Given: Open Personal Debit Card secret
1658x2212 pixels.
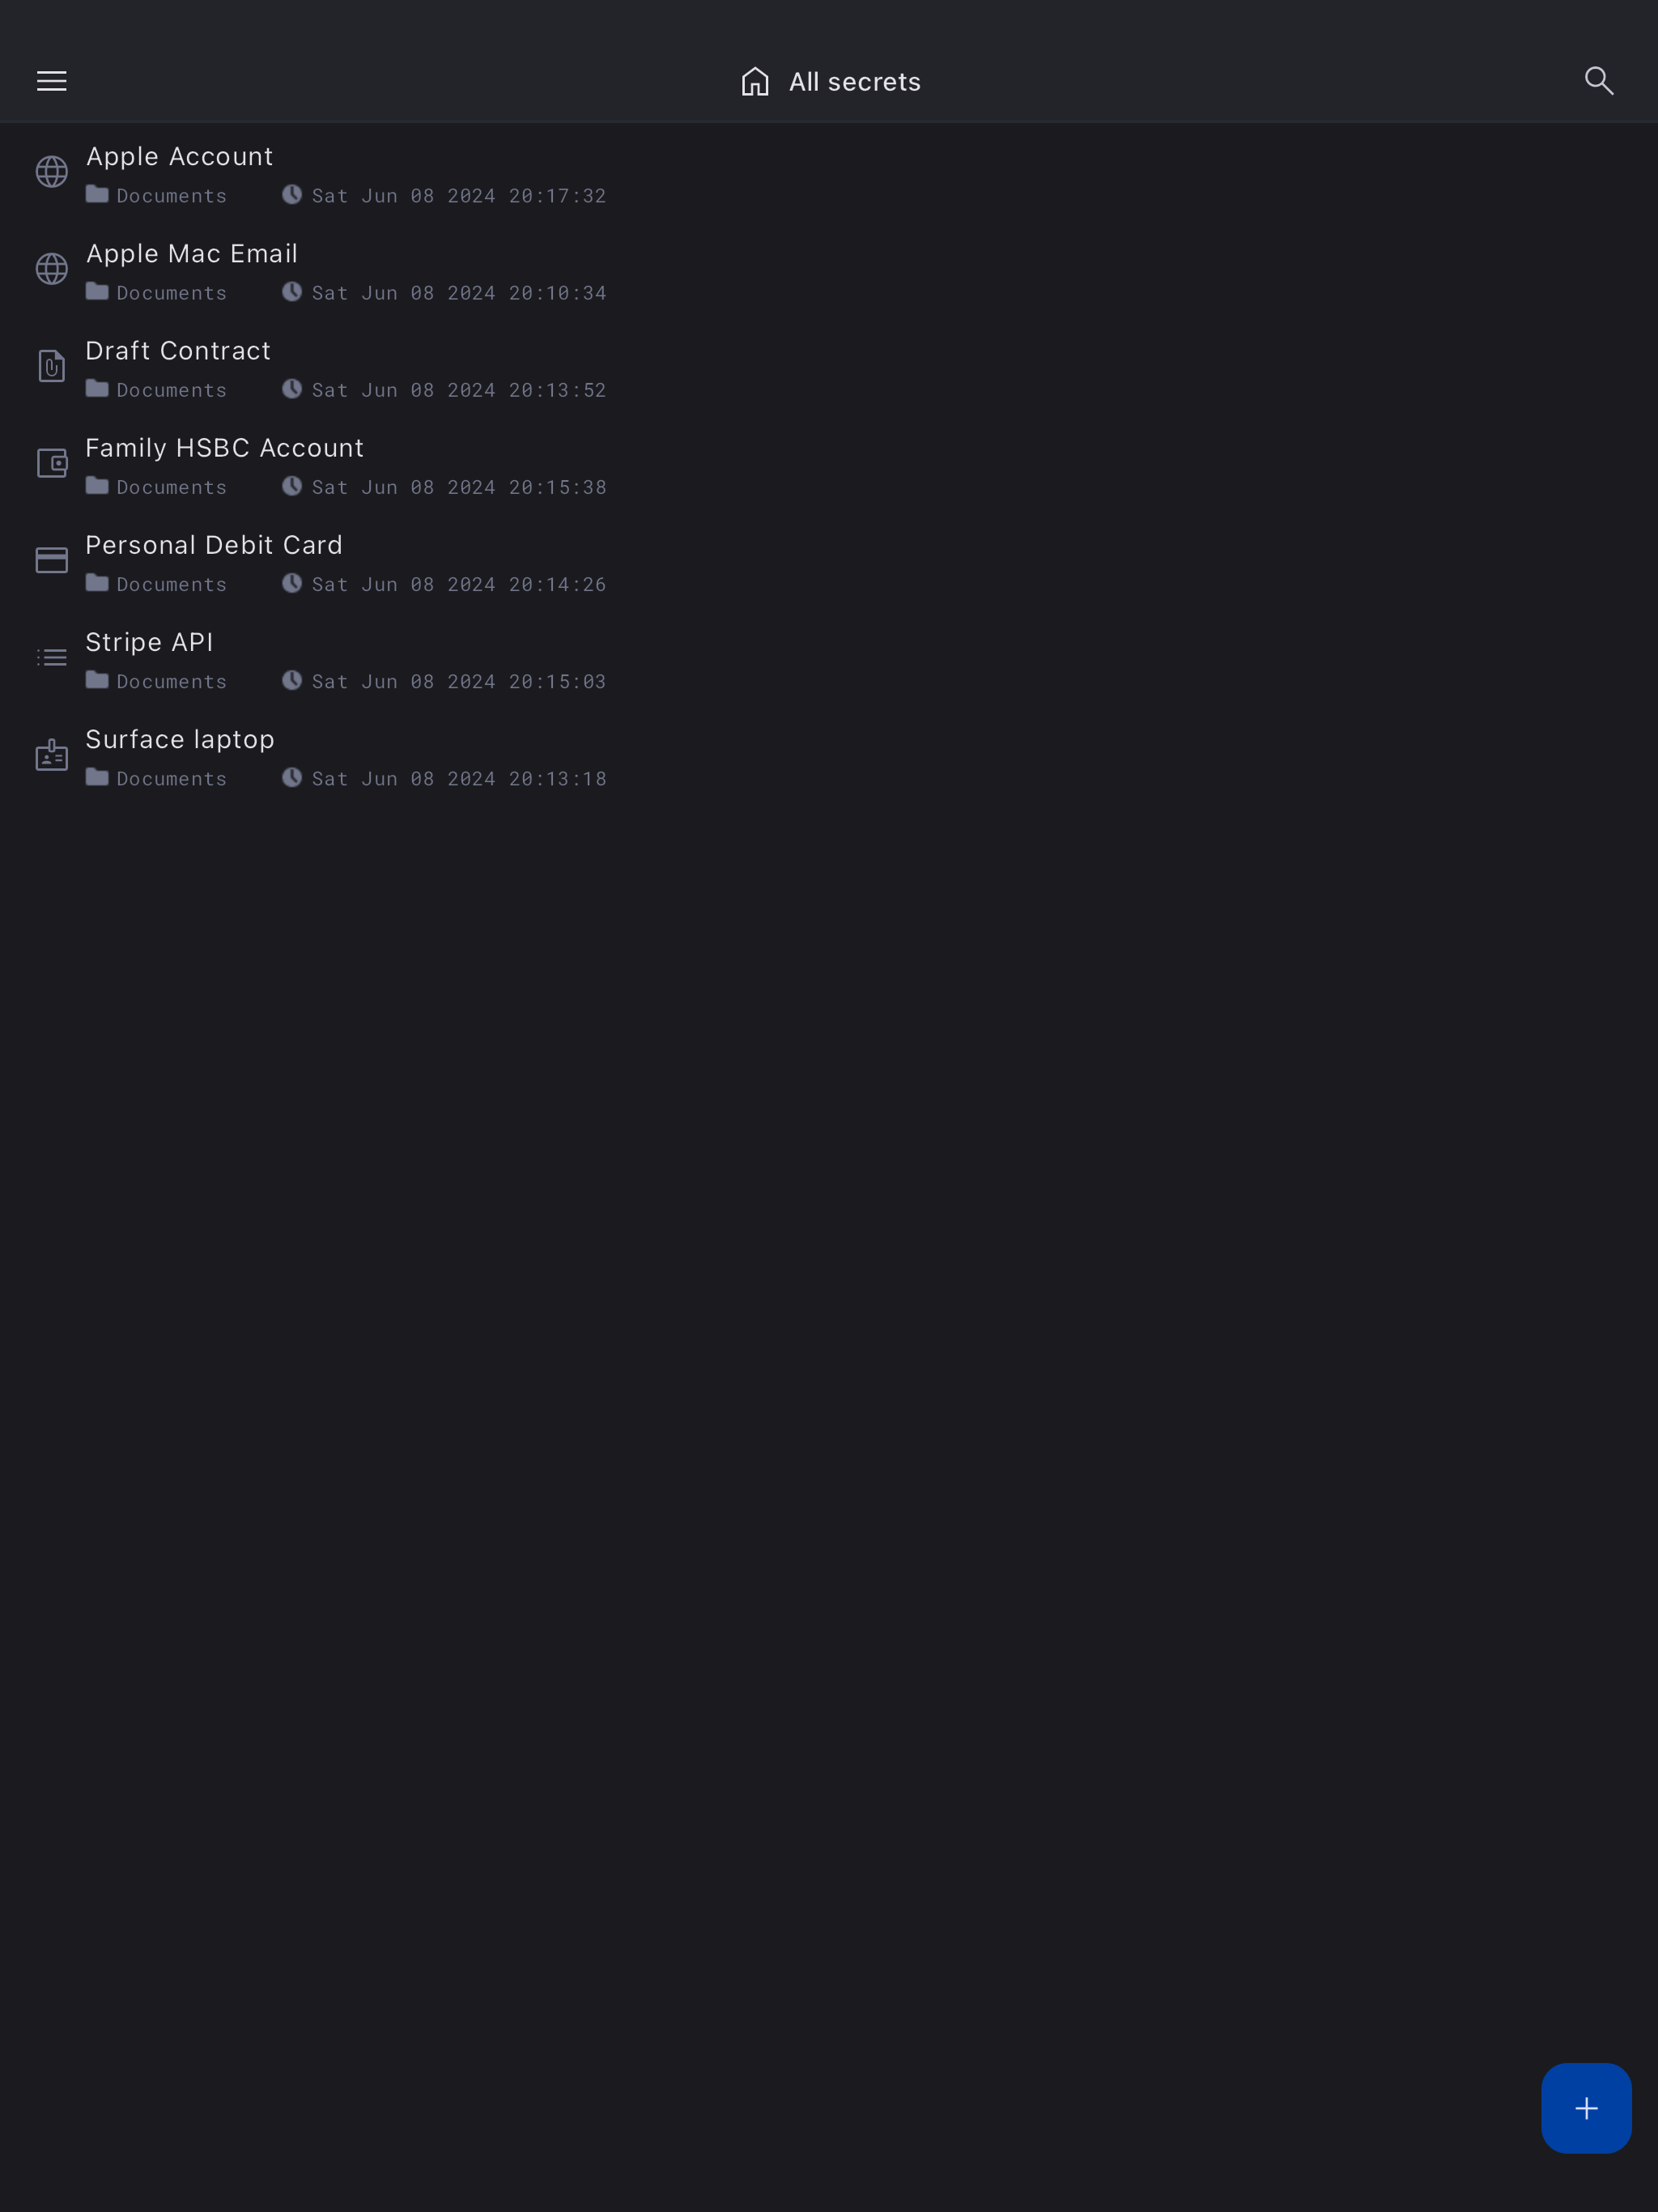Looking at the screenshot, I should point(829,562).
